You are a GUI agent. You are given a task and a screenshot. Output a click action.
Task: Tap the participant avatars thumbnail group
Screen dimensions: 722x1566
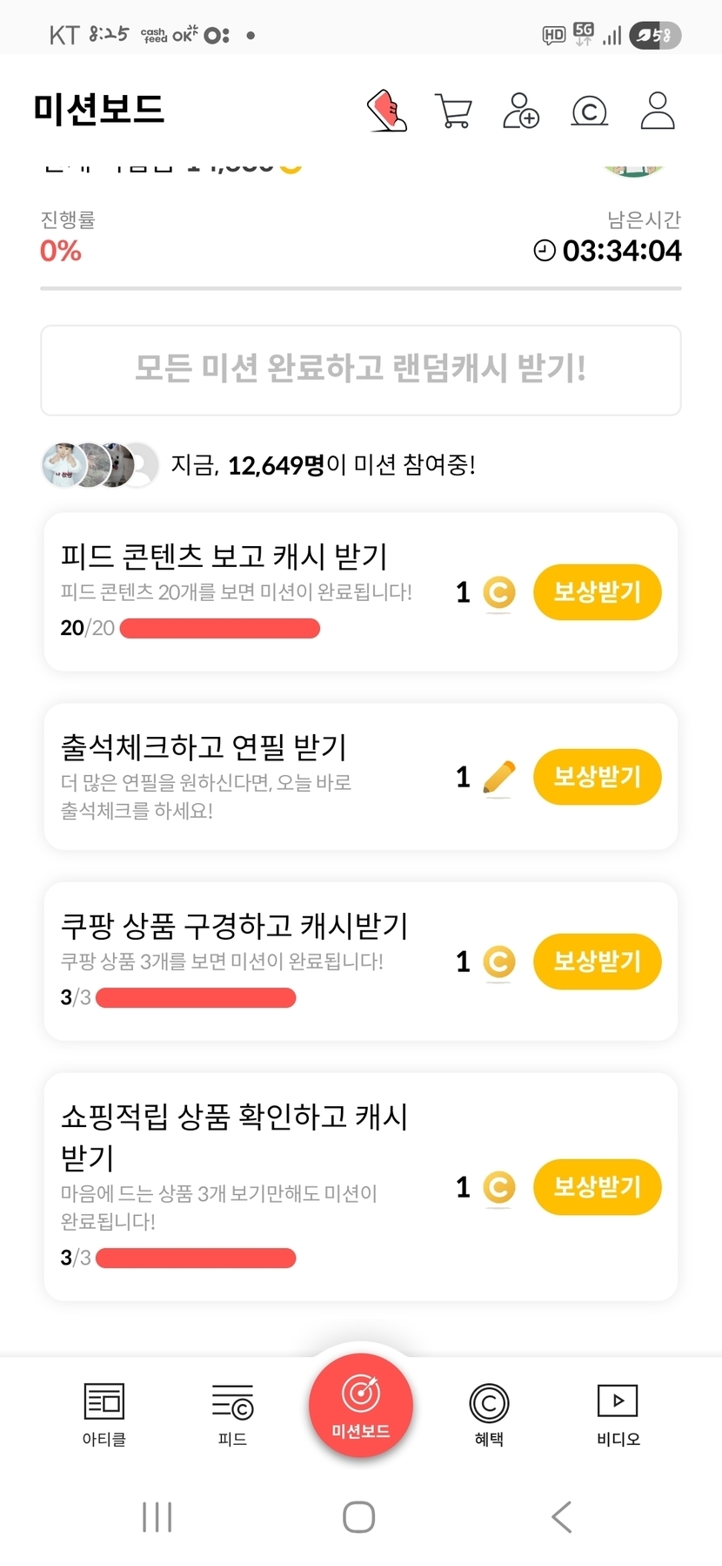tap(100, 465)
